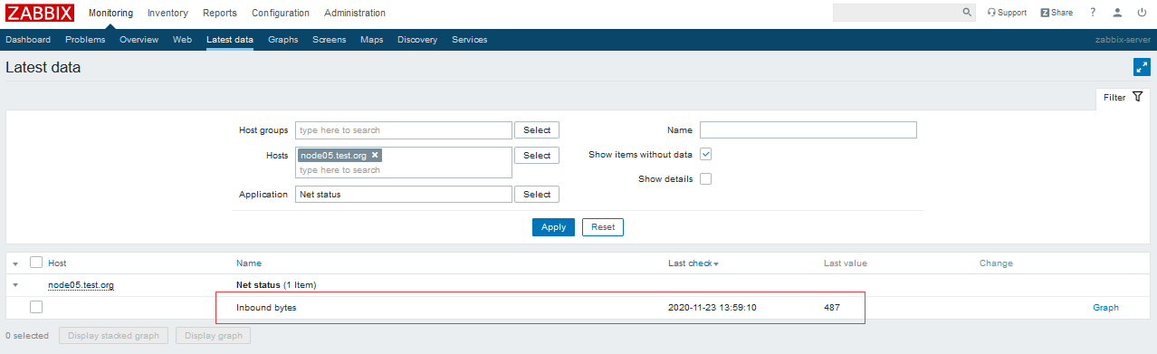The image size is (1157, 354).
Task: Remove the node05.test.org host tag
Action: (375, 155)
